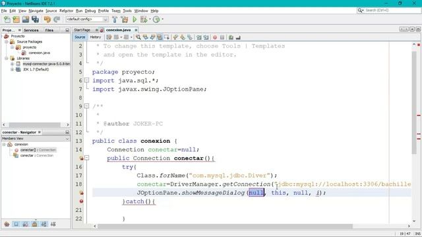The width and height of the screenshot is (422, 237).
Task: Click Shift Line Right icon
Action: coord(206,38)
